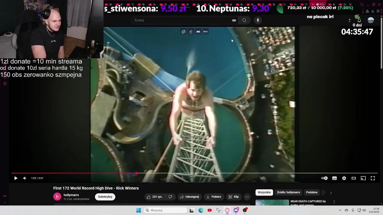Screen dimensions: 383x215
Task: Toggle the autoplay switch in the player
Action: [x=324, y=178]
